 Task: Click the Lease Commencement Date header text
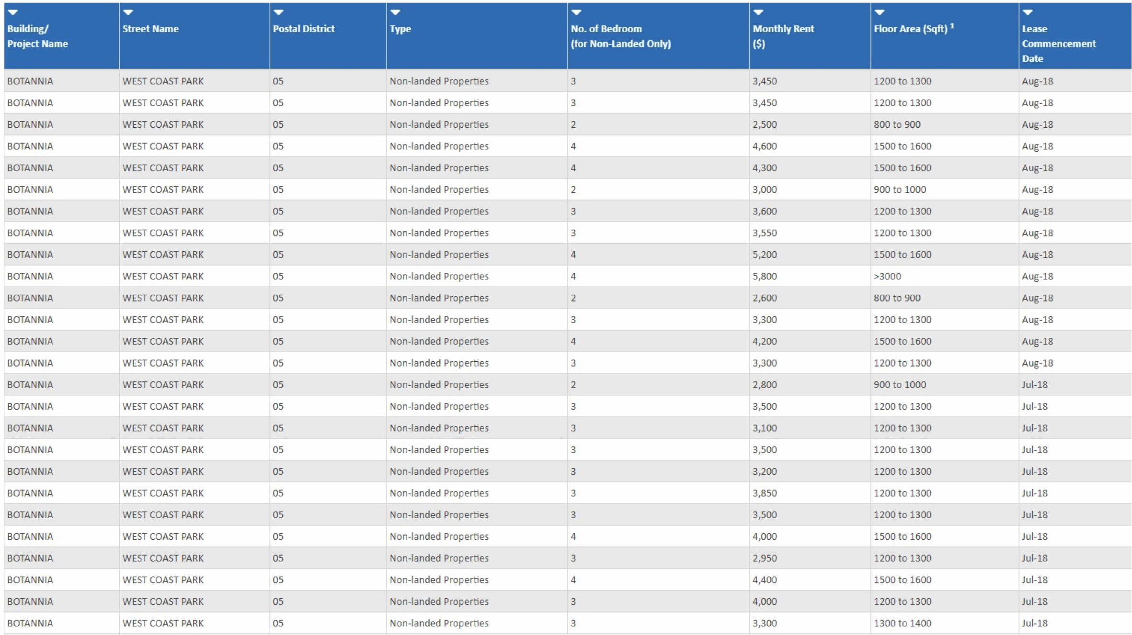pyautogui.click(x=1059, y=44)
